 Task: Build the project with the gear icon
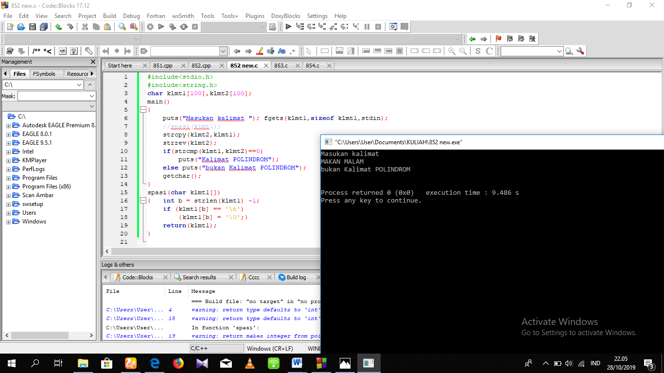(150, 27)
